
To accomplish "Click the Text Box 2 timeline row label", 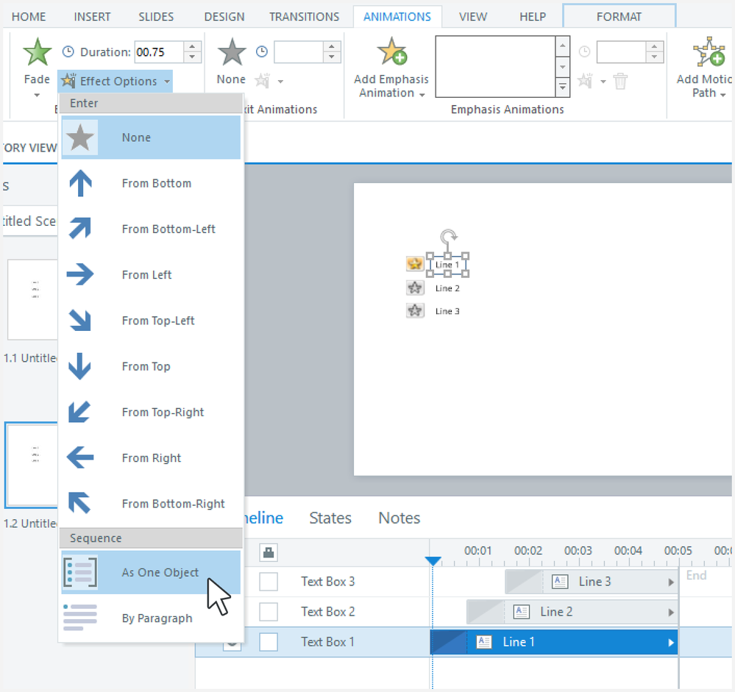I will point(327,611).
